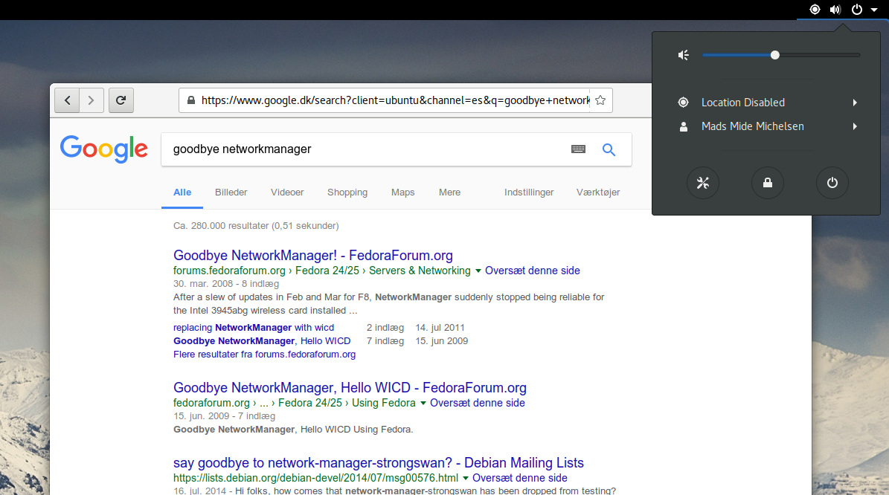Click the '30. mar. 2008 - 8 indlæg' text
Image resolution: width=889 pixels, height=495 pixels.
point(226,284)
